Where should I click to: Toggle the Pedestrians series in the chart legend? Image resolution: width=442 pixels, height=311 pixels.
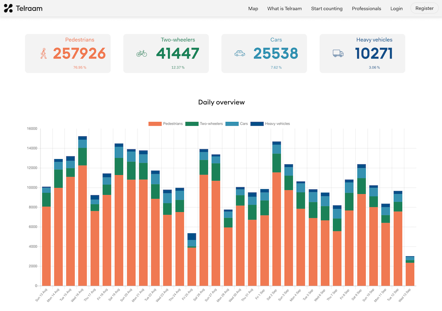173,124
